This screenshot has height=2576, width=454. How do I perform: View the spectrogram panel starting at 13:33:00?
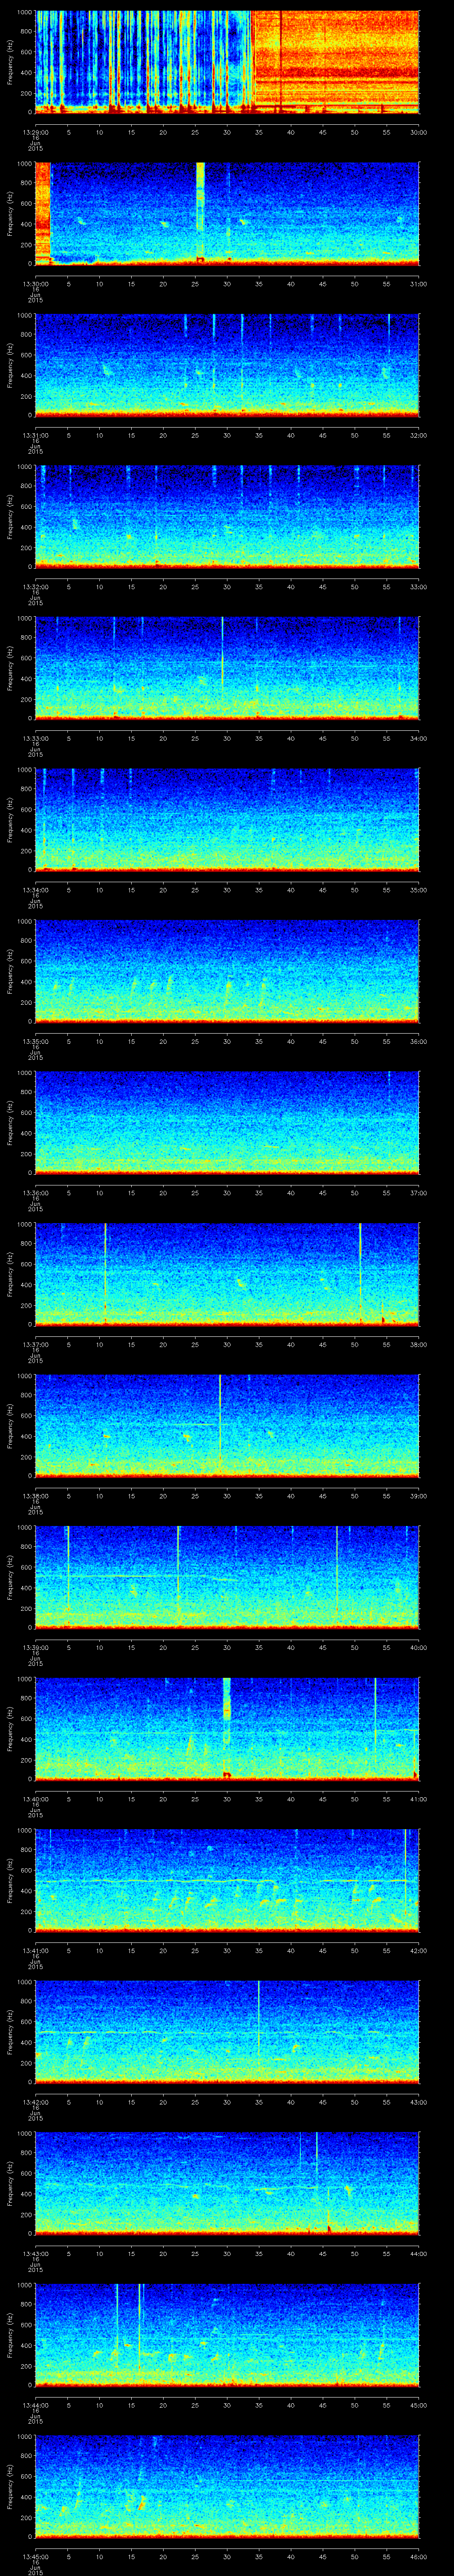pyautogui.click(x=227, y=668)
